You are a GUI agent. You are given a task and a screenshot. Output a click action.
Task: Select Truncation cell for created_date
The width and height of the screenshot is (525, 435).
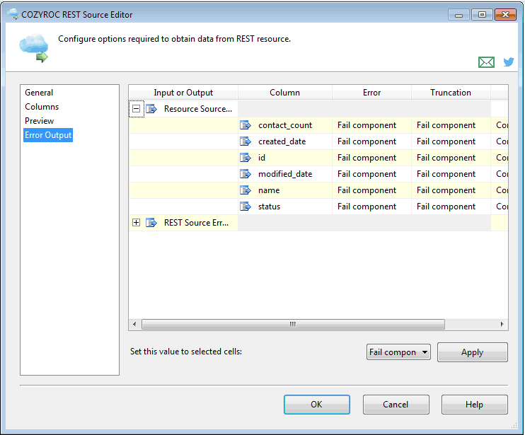coord(451,141)
